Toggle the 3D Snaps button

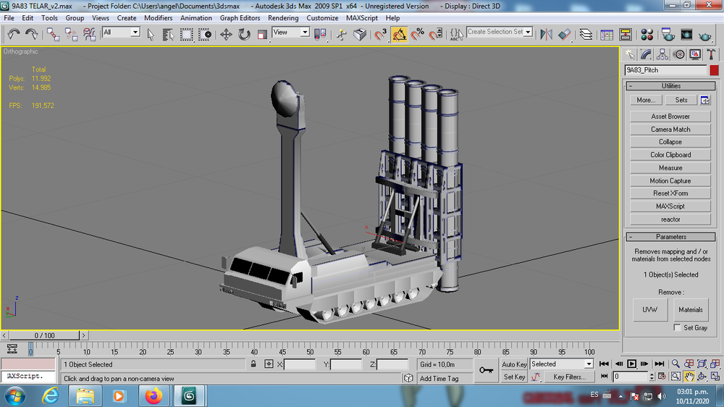coord(381,34)
